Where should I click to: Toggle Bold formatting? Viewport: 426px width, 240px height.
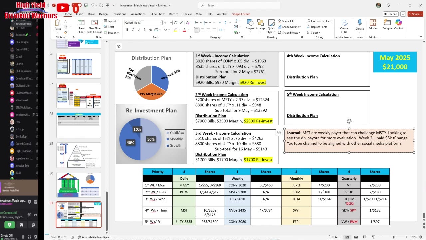coord(127,30)
